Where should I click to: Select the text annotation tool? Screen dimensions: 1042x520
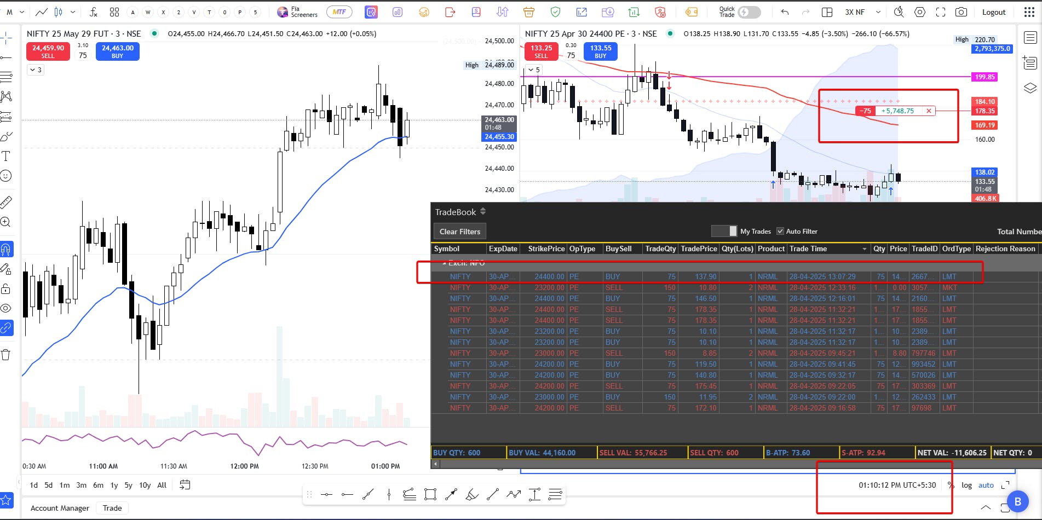[6, 156]
